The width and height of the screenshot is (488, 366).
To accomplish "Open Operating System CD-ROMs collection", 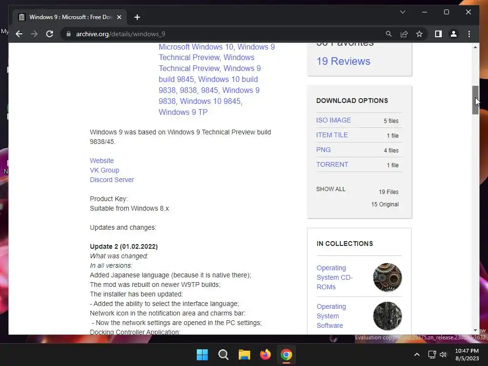I will click(x=335, y=277).
